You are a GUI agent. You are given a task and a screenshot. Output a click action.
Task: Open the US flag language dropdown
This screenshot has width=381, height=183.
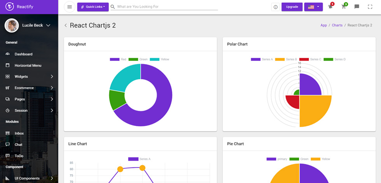point(313,7)
